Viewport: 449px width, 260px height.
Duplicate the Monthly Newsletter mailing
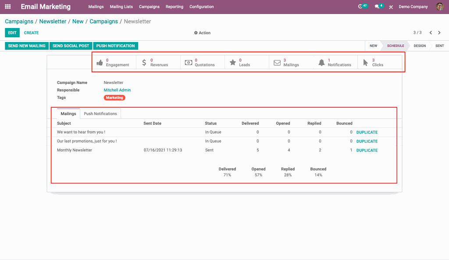tap(367, 150)
